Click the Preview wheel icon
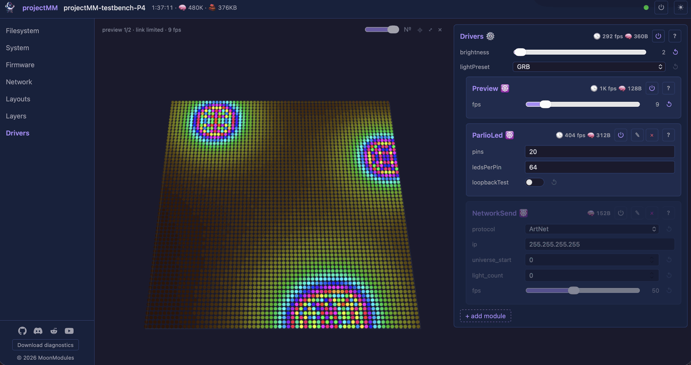 pyautogui.click(x=505, y=88)
